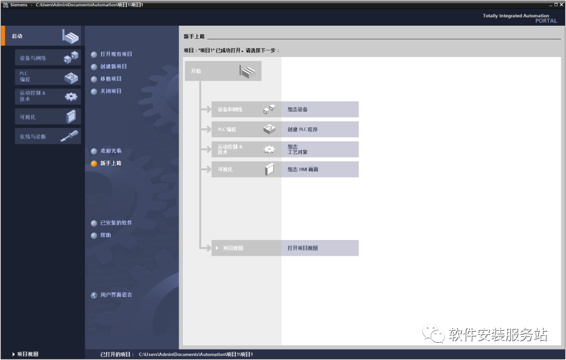The image size is (566, 360).
Task: Click the bullet next to 帮助
Action: (94, 235)
